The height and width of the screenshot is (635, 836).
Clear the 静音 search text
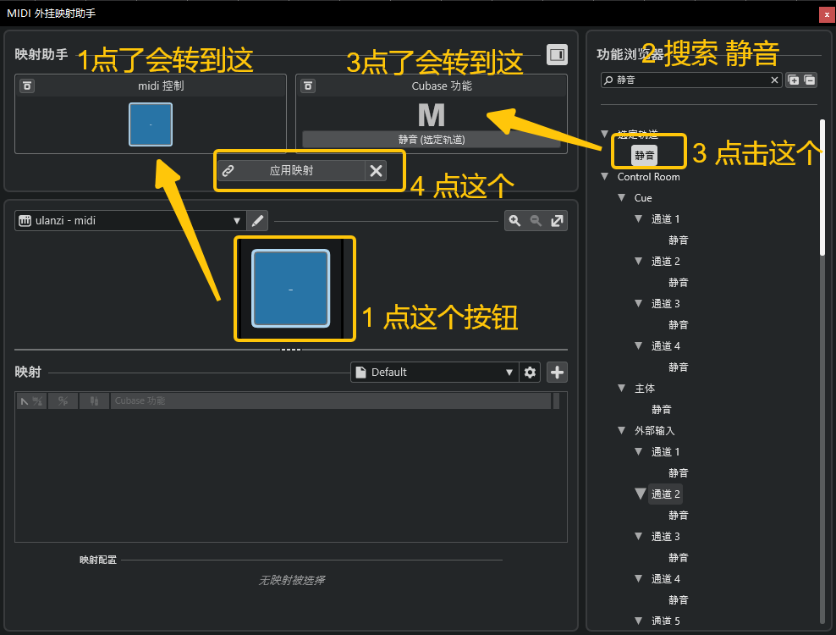(x=774, y=80)
